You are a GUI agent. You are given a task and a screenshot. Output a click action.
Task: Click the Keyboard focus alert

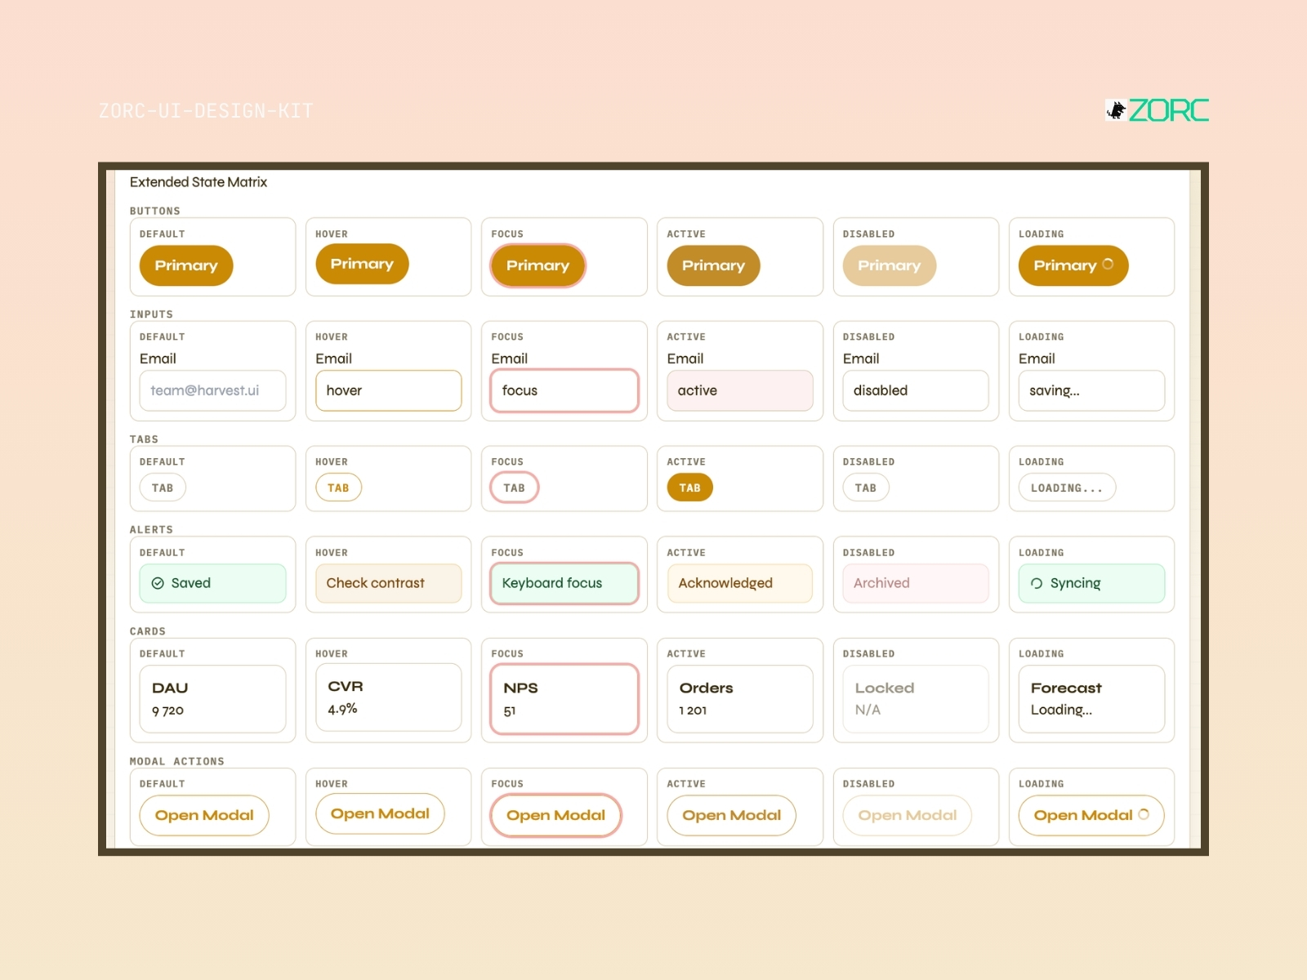(564, 583)
